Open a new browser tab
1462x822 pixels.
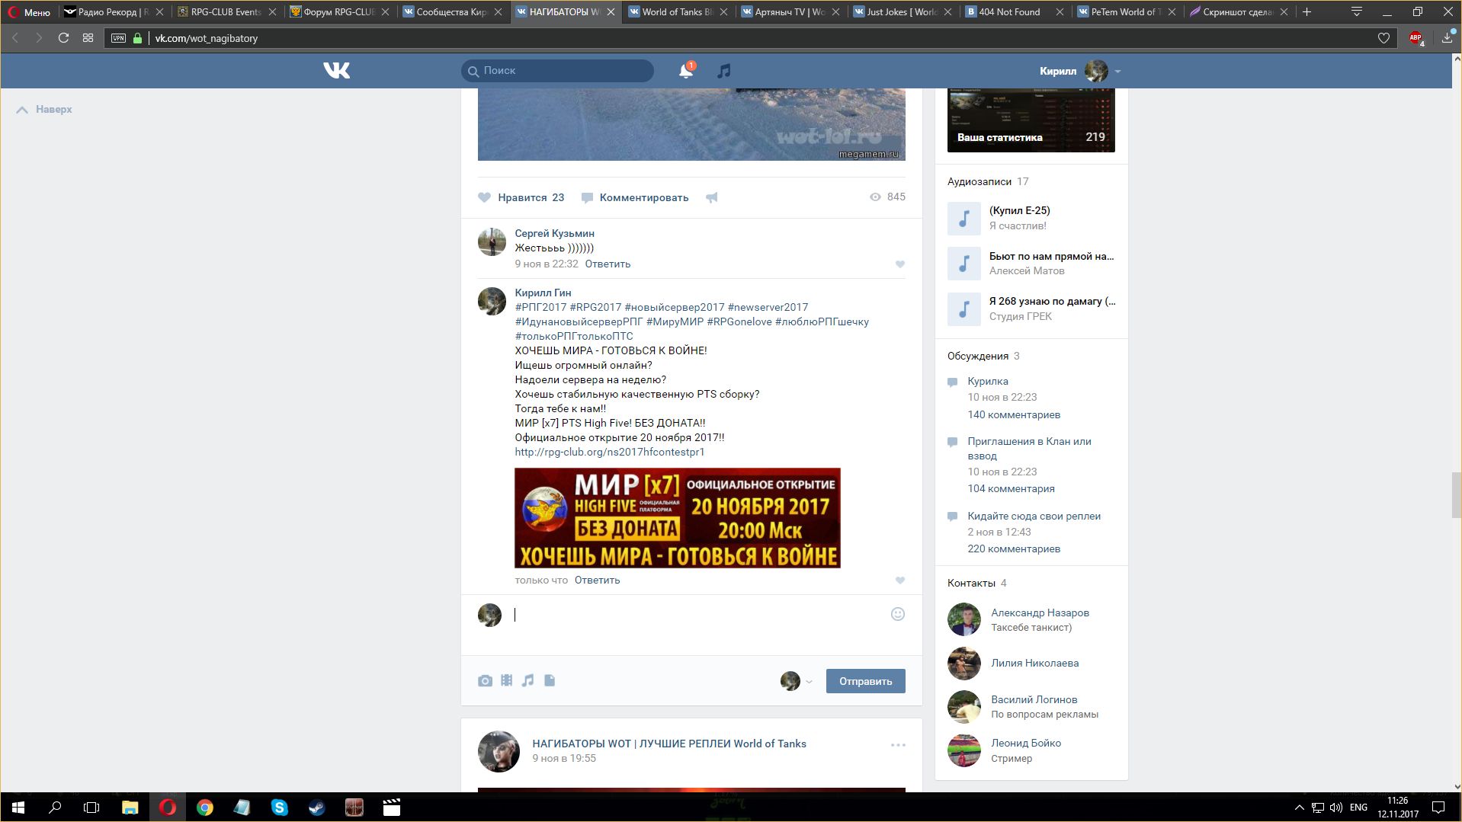point(1307,12)
